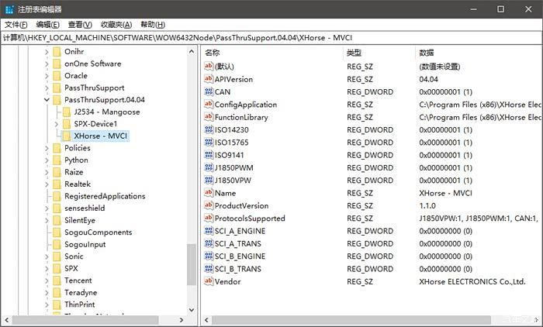
Task: Click the DWORD icon of SCI_A_ENGINE
Action: tap(208, 231)
